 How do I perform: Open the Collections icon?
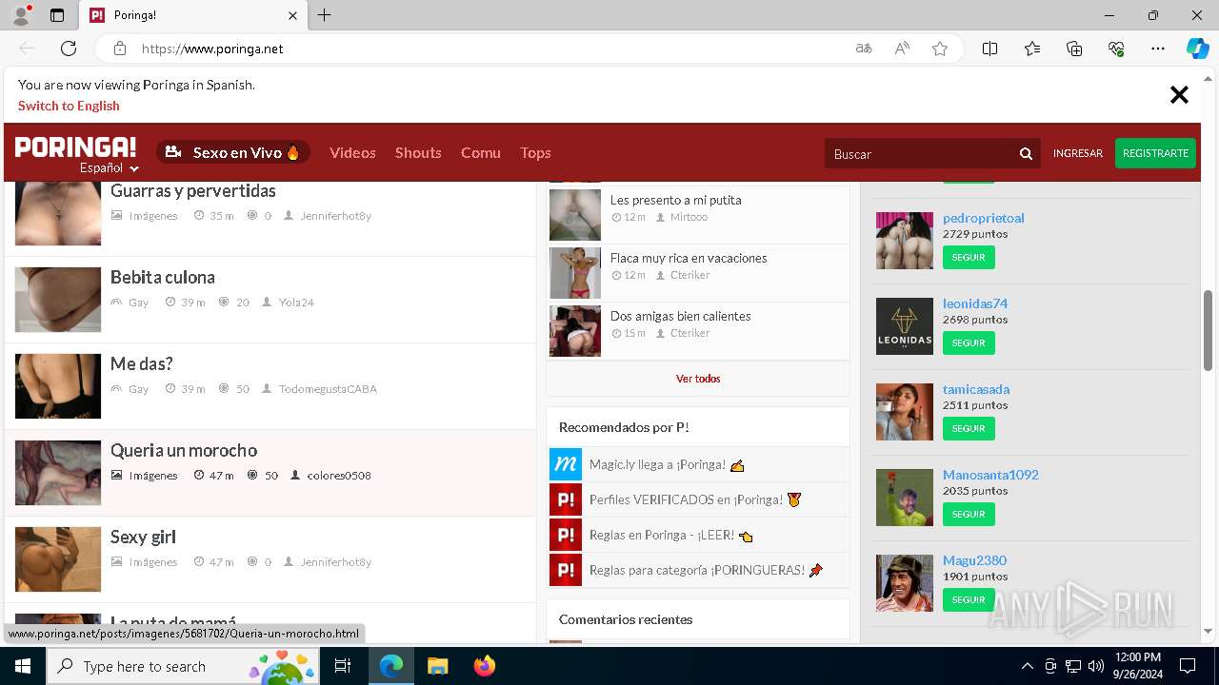[x=1074, y=49]
